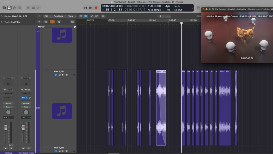The width and height of the screenshot is (273, 154).
Task: Go to beginning with rewind control
Action: pyautogui.click(x=86, y=8)
